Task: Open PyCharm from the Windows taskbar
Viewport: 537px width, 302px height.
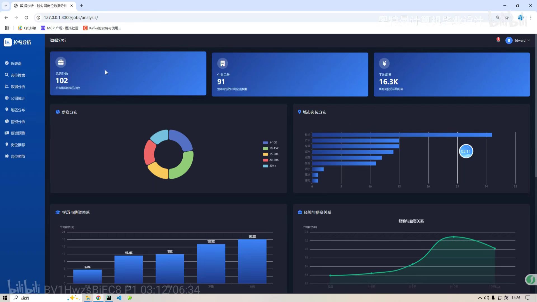Action: [109, 298]
